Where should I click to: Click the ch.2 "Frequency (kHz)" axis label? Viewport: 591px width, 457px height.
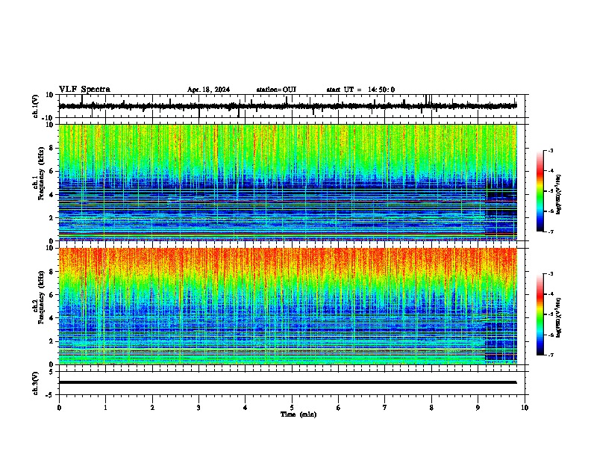point(41,297)
